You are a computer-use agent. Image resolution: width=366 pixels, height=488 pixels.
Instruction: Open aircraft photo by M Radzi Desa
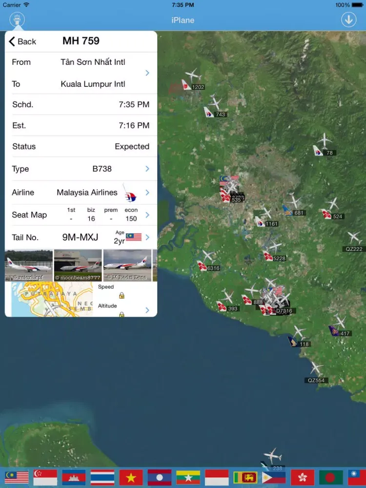(x=127, y=265)
